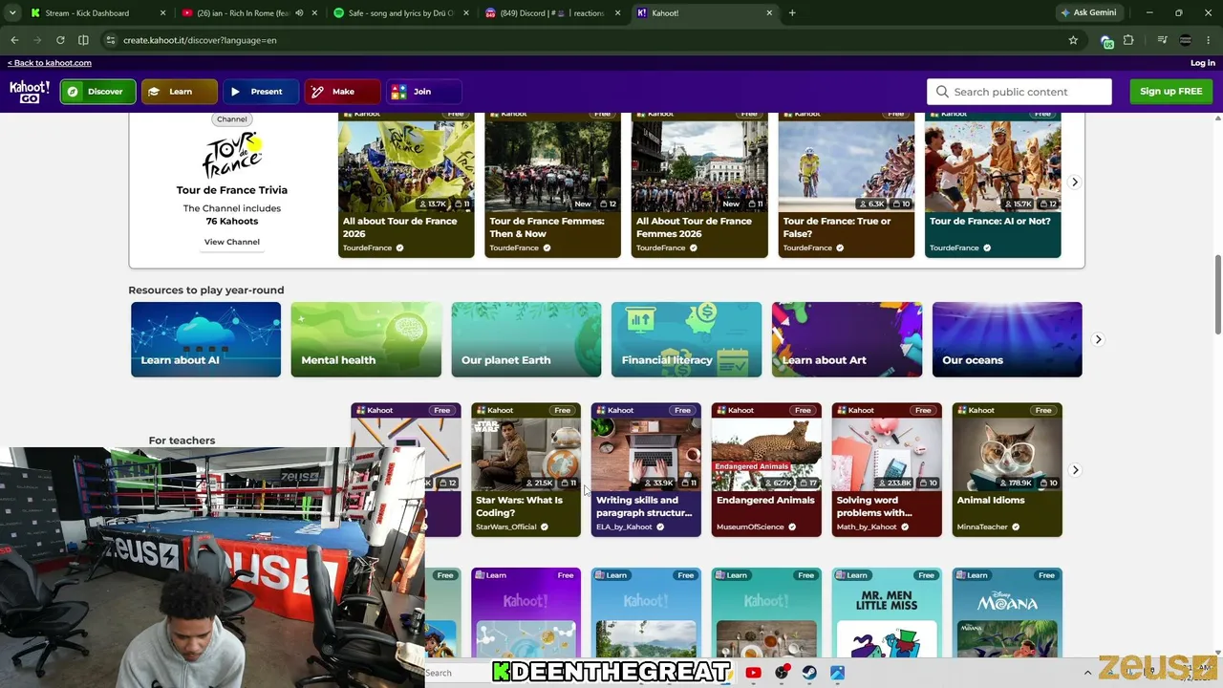Screen dimensions: 1223x688
Task: Open the Learn about AI resource
Action: click(205, 339)
